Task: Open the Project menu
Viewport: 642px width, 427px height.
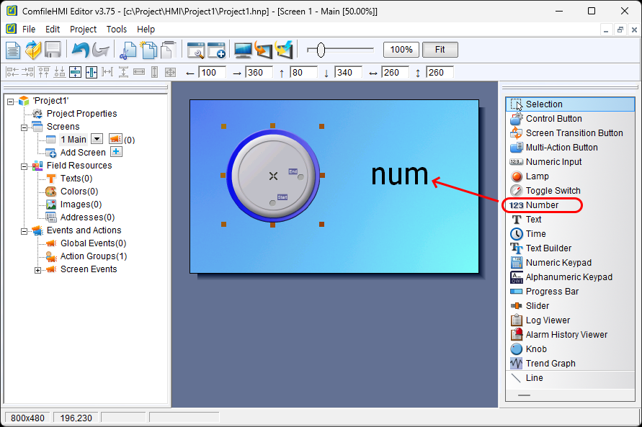Action: click(x=83, y=30)
